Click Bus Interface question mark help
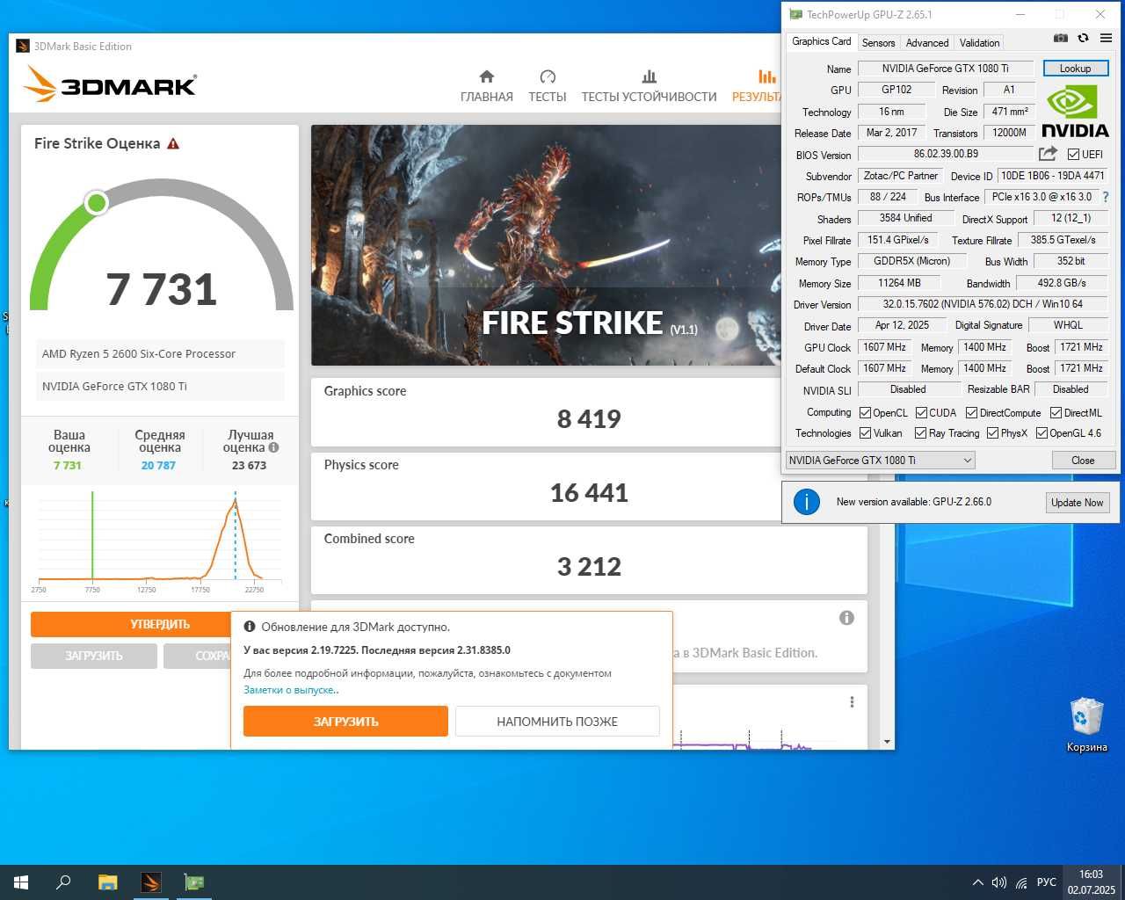The image size is (1125, 900). click(x=1106, y=197)
